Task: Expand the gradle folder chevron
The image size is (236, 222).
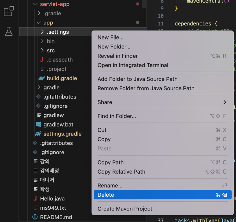Action: tap(39, 87)
